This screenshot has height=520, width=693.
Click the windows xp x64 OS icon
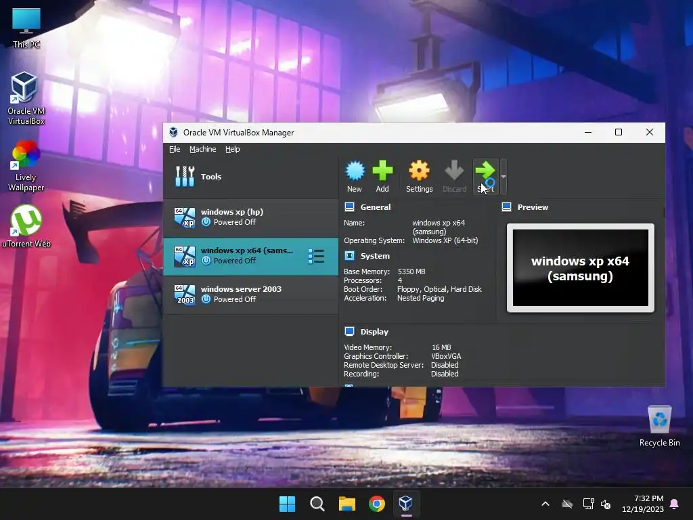(x=184, y=256)
